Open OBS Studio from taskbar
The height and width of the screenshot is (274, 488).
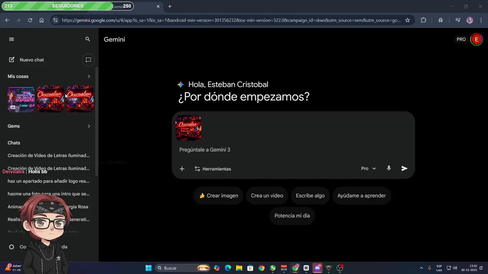click(x=340, y=268)
